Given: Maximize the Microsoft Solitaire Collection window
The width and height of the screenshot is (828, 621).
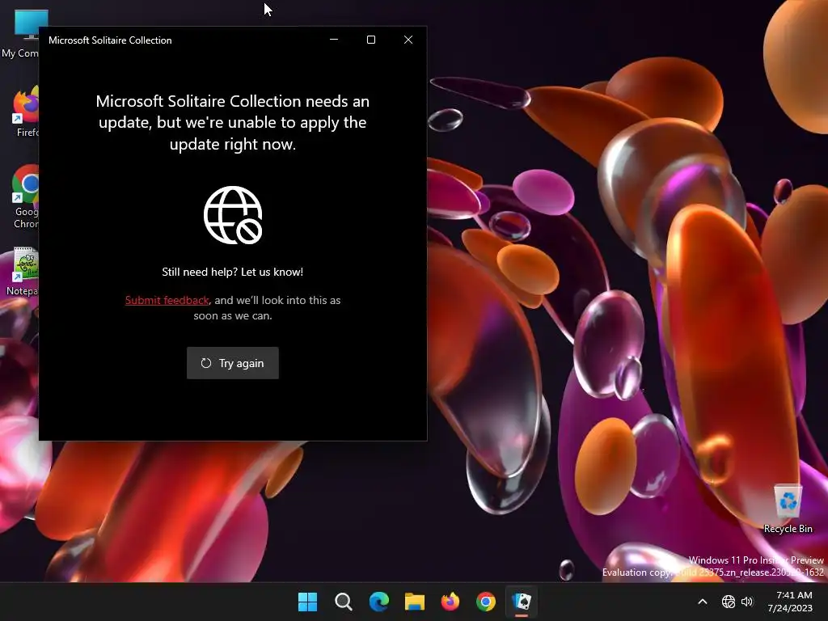Looking at the screenshot, I should tap(371, 40).
